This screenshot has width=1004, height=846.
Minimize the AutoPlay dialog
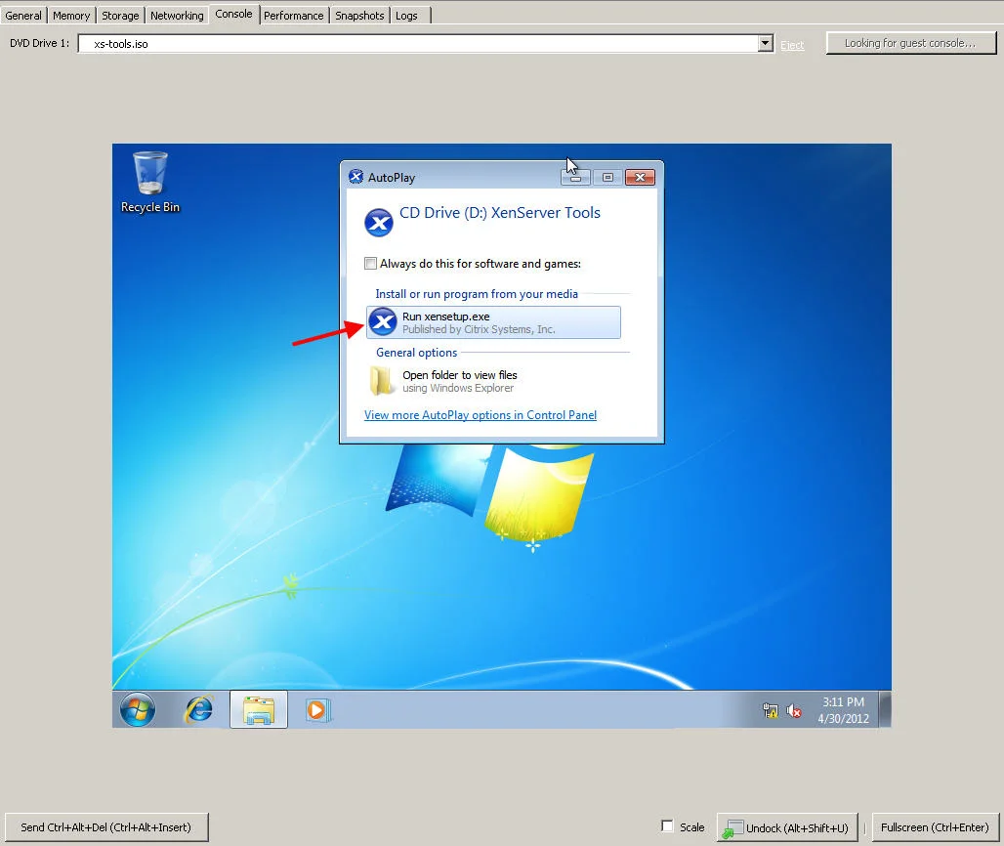click(575, 178)
